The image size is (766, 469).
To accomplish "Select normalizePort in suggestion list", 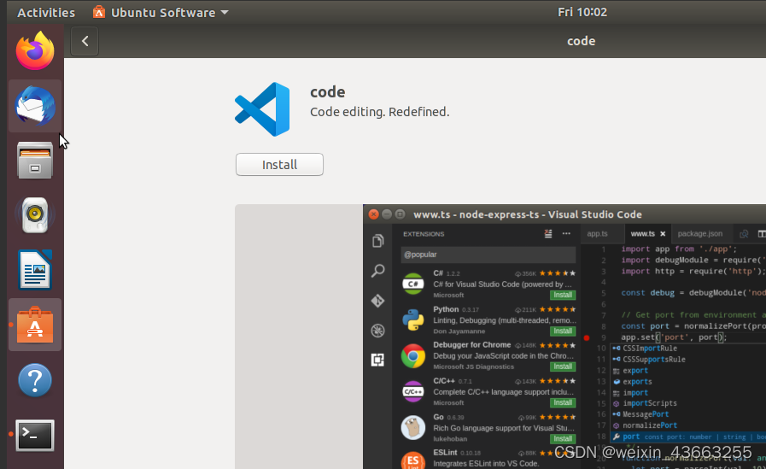I will [x=650, y=425].
